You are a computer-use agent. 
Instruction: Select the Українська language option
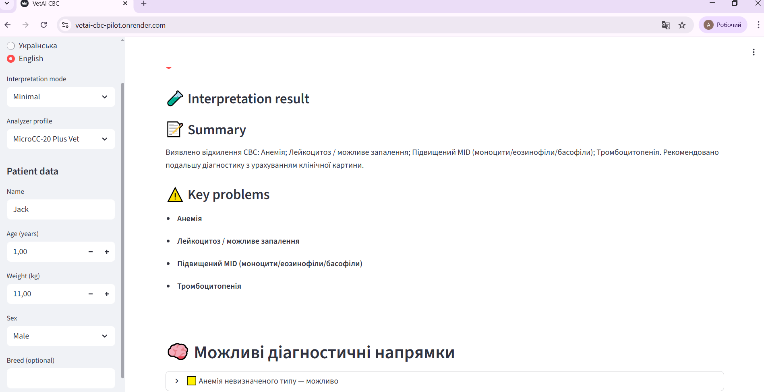[11, 45]
